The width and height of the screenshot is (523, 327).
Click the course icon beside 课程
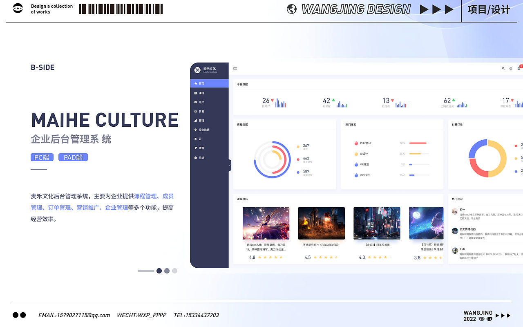[x=196, y=93]
